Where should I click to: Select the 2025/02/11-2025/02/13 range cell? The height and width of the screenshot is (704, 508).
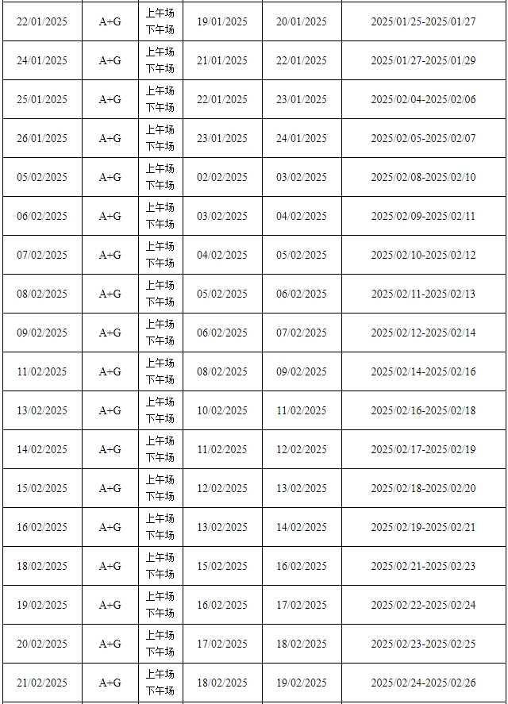click(423, 294)
